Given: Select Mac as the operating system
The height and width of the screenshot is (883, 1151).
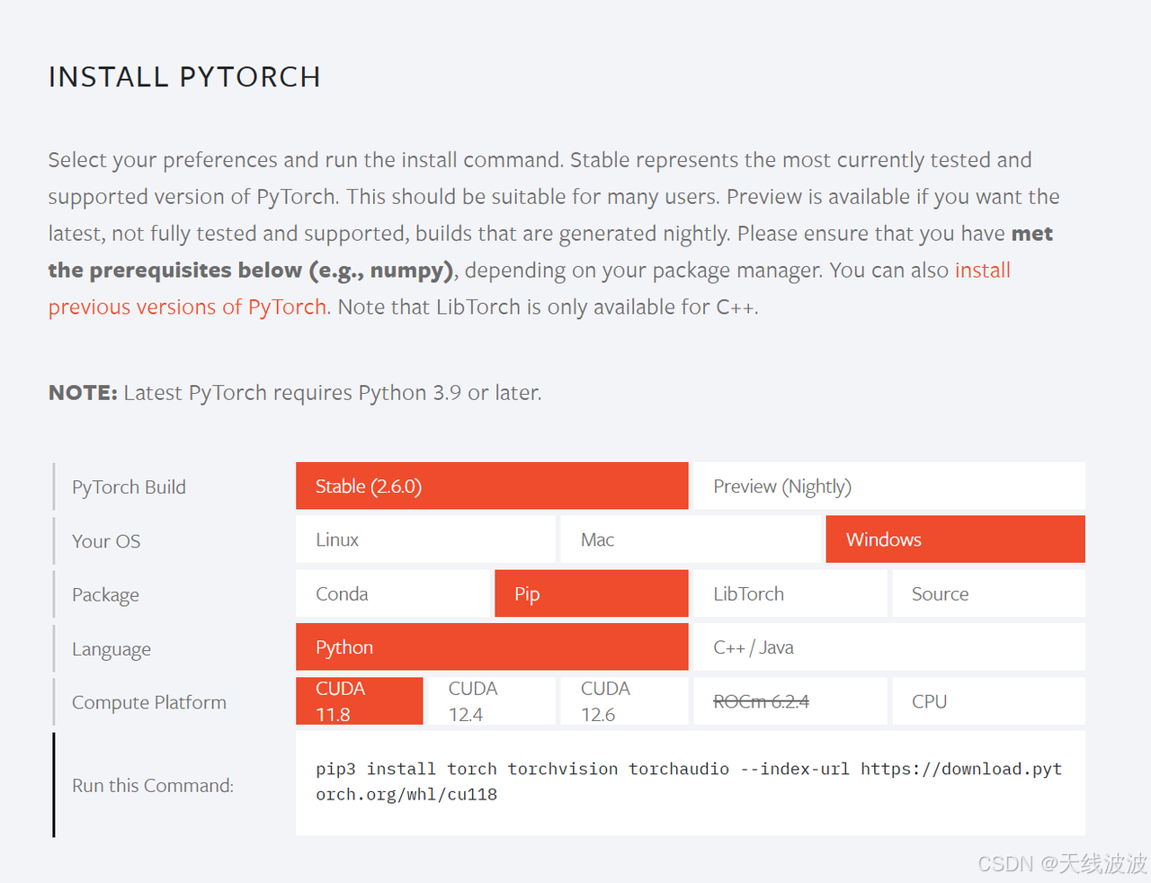Looking at the screenshot, I should (x=690, y=539).
